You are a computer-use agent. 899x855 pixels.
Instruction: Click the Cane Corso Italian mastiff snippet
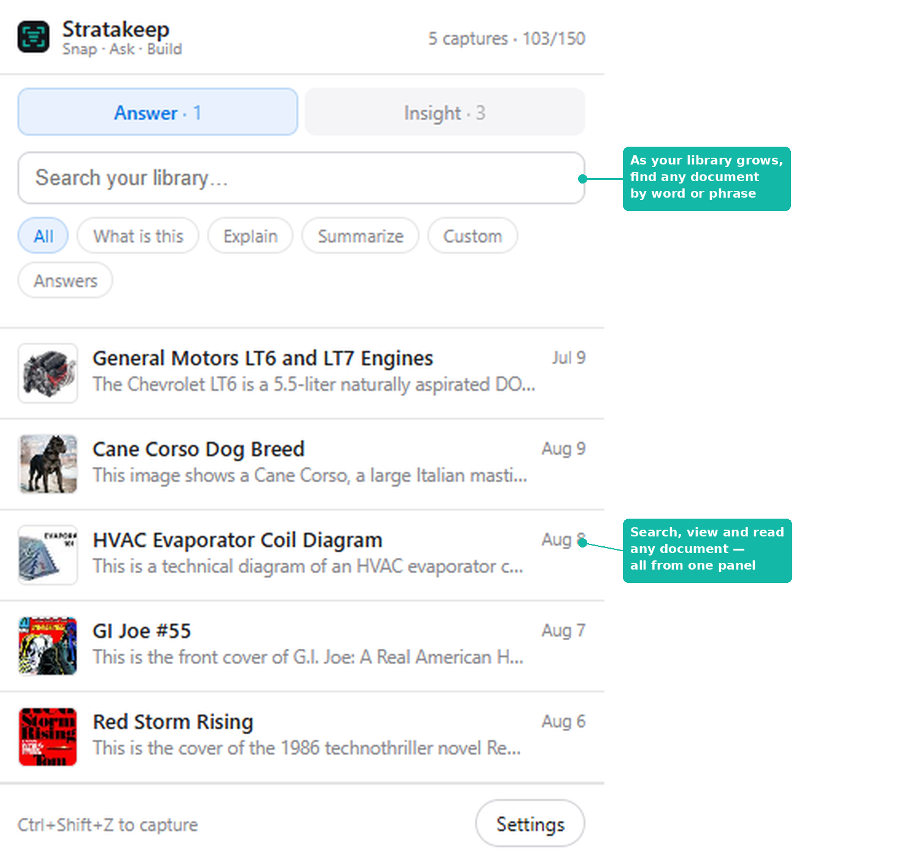click(310, 475)
